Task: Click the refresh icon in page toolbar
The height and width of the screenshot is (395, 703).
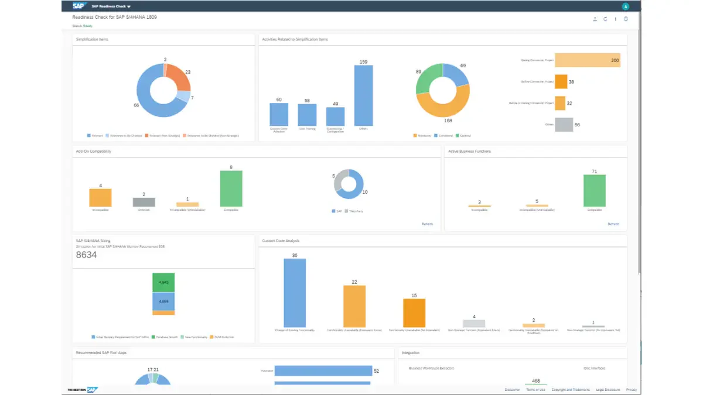Action: 605,19
